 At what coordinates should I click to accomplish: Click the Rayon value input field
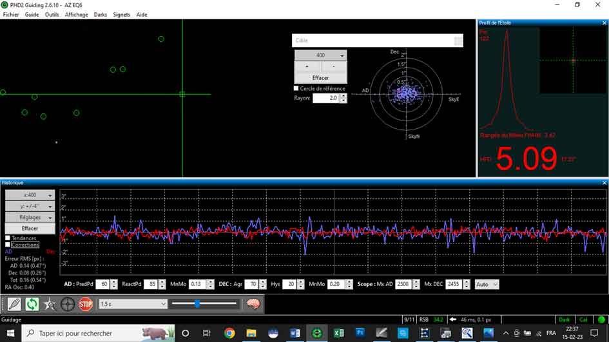tap(326, 98)
